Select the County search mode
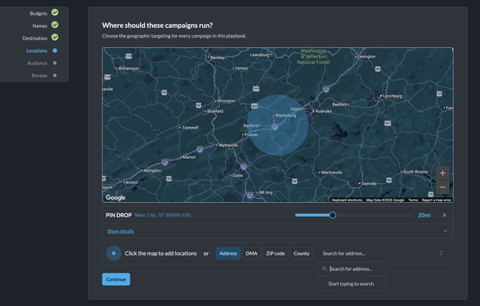The image size is (480, 306). 302,253
